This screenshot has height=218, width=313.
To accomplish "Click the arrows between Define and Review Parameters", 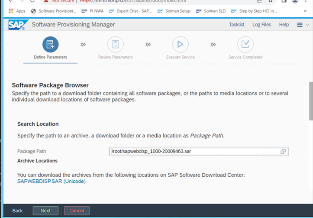I will tap(83, 44).
